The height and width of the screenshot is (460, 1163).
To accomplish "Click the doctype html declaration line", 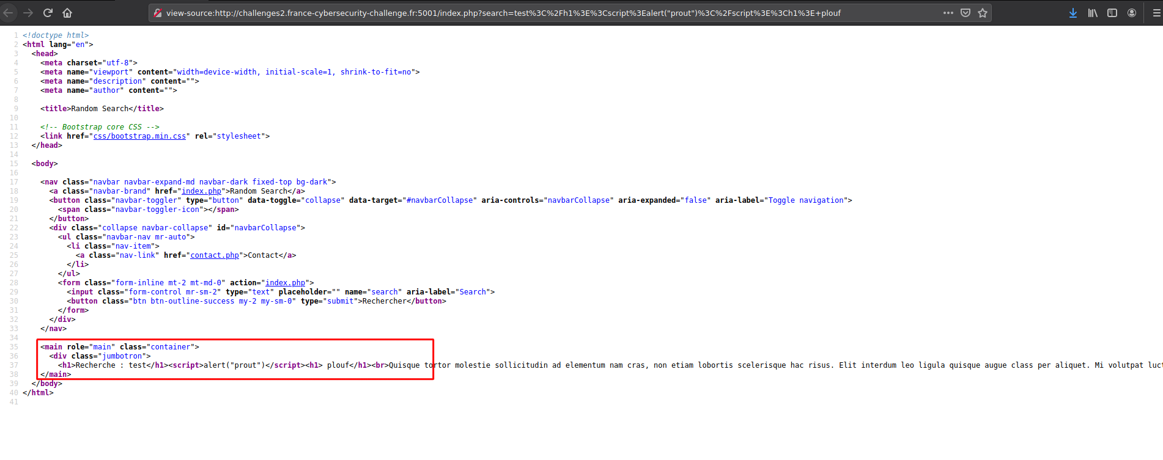I will coord(56,35).
